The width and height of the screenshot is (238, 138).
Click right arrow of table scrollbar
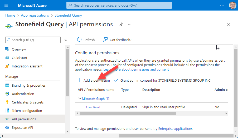226,113
